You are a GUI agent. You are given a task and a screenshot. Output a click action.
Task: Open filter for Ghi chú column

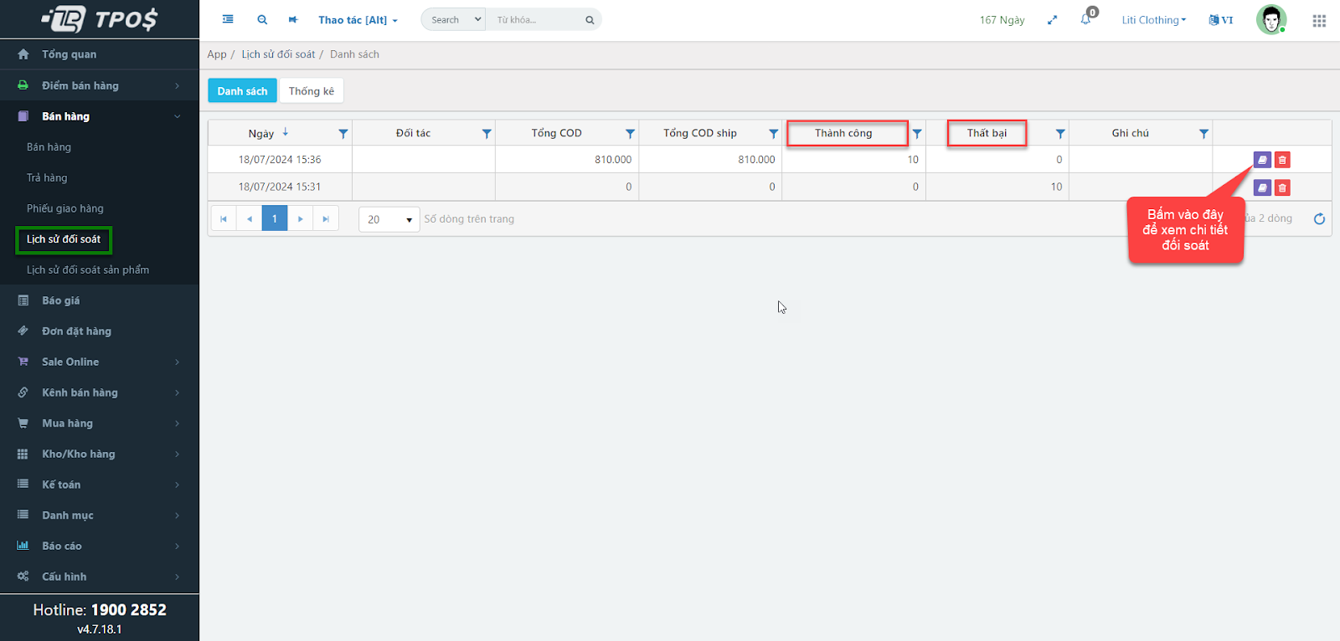point(1203,133)
